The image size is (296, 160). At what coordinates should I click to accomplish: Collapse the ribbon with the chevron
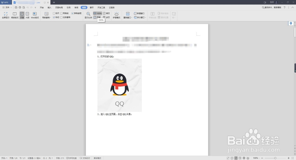tap(293, 7)
